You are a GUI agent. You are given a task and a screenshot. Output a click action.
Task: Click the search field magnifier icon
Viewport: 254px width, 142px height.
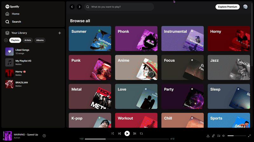(88, 7)
